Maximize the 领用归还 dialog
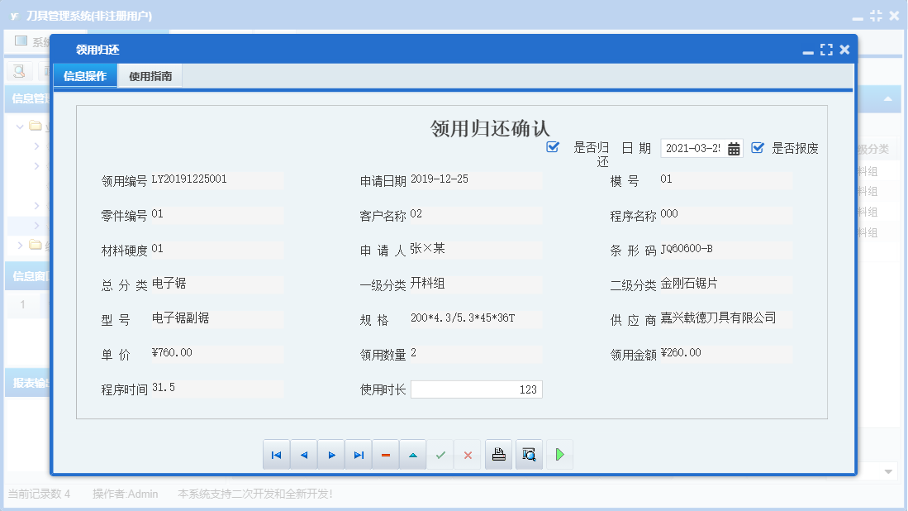908x511 pixels. pos(826,50)
